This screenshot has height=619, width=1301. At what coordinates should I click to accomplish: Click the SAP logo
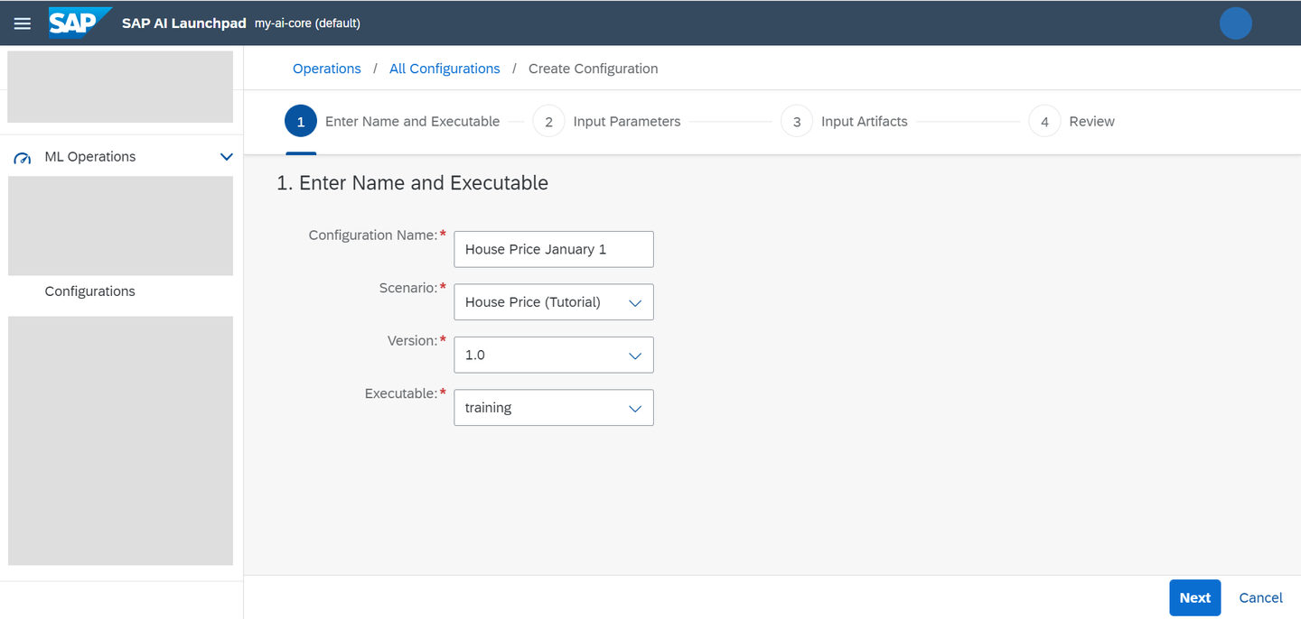click(80, 23)
